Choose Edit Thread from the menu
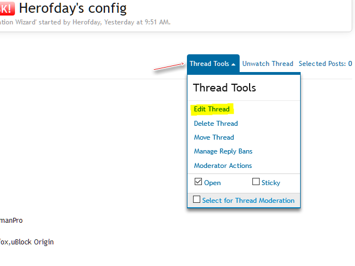Image resolution: width=355 pixels, height=266 pixels. (x=211, y=109)
